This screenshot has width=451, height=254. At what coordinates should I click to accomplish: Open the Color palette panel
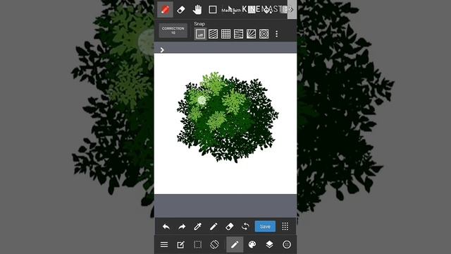[x=252, y=245]
